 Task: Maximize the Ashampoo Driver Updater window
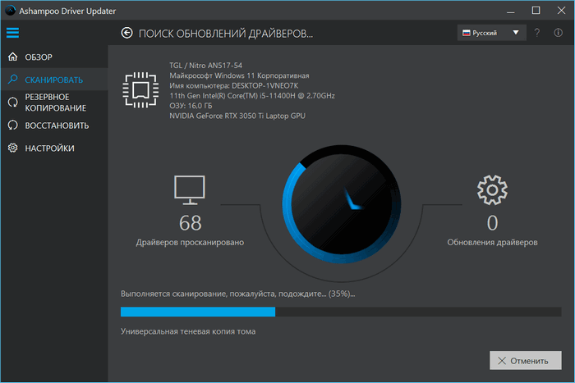pos(536,11)
